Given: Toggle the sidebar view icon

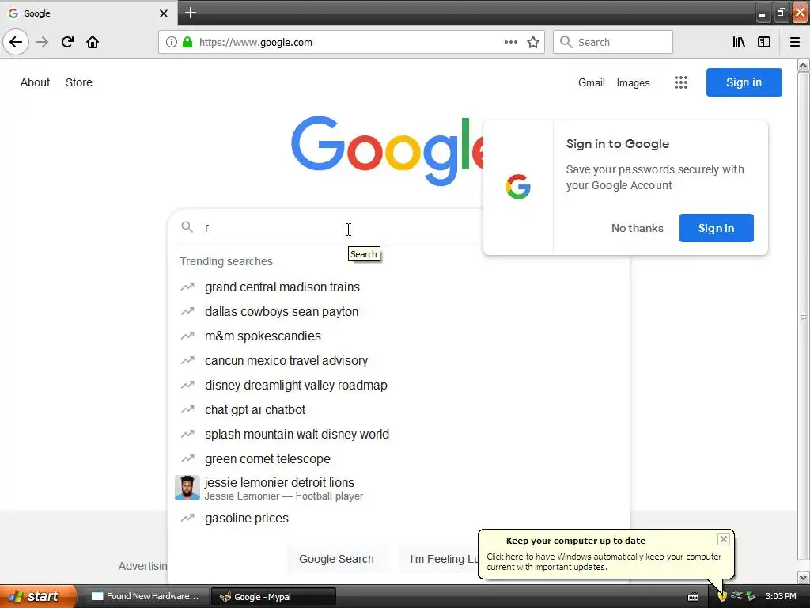Looking at the screenshot, I should [x=764, y=42].
